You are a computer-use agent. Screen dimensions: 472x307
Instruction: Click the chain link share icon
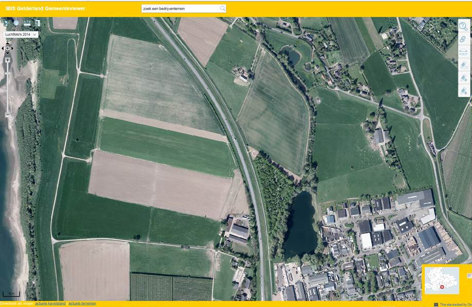(x=463, y=40)
